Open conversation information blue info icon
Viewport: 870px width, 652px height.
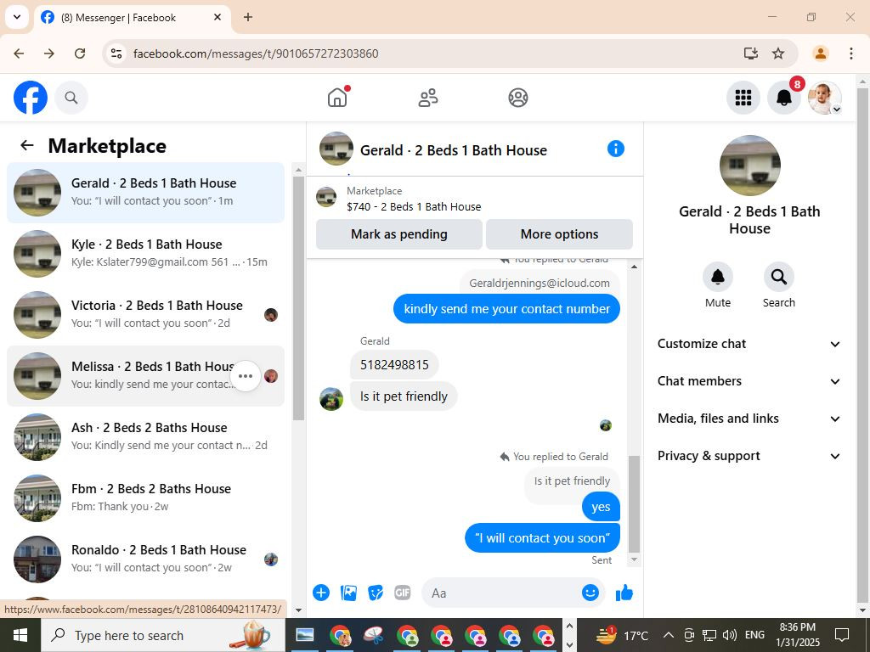(x=616, y=149)
